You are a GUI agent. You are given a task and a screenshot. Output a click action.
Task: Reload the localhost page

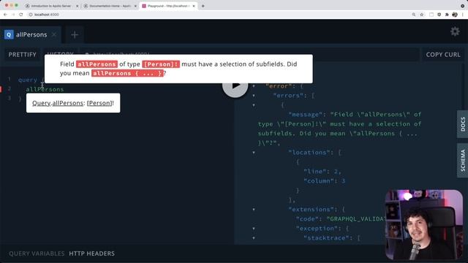[21, 15]
